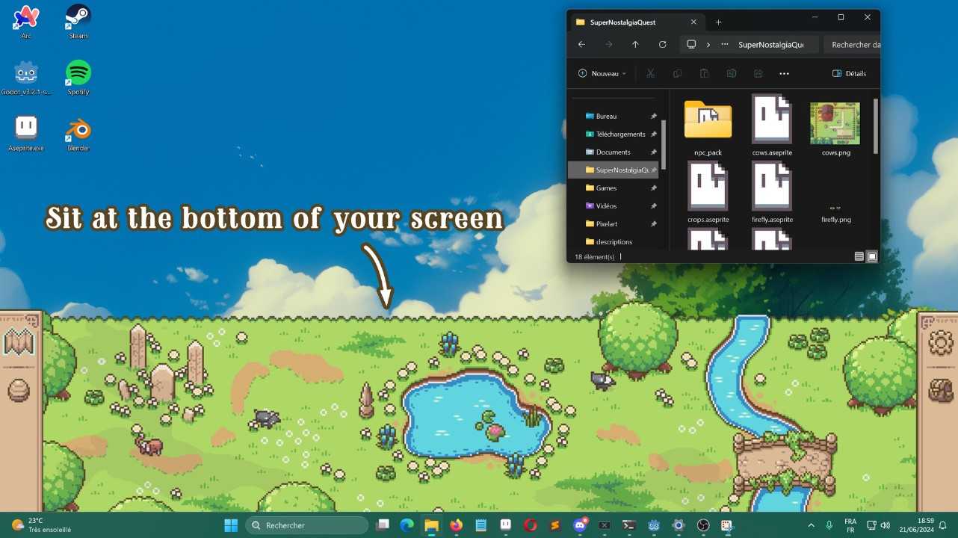The height and width of the screenshot is (538, 958).
Task: Select the SuperNostalgiaQuest tab in File Explorer
Action: click(x=633, y=22)
